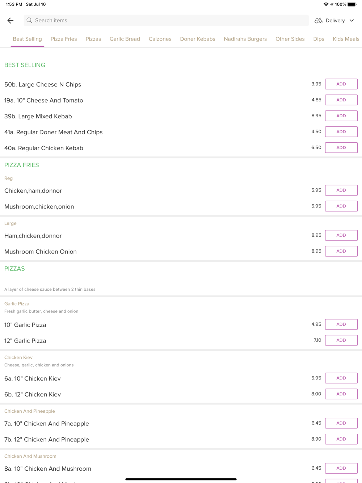Add Large Cheese N Chips to order
The image size is (362, 483).
click(x=341, y=84)
